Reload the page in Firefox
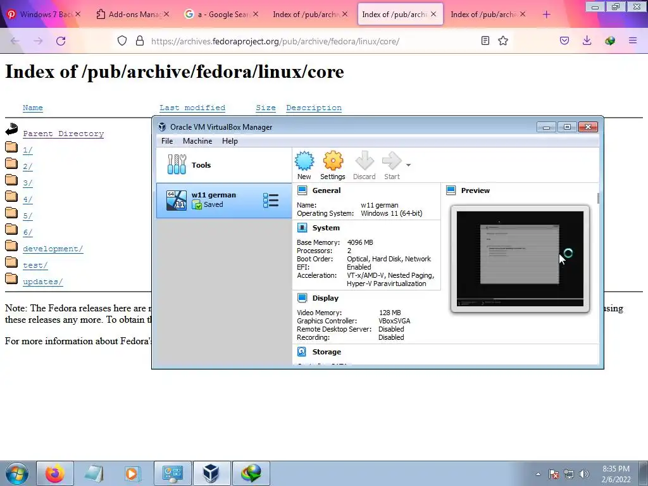648x486 pixels. (61, 41)
